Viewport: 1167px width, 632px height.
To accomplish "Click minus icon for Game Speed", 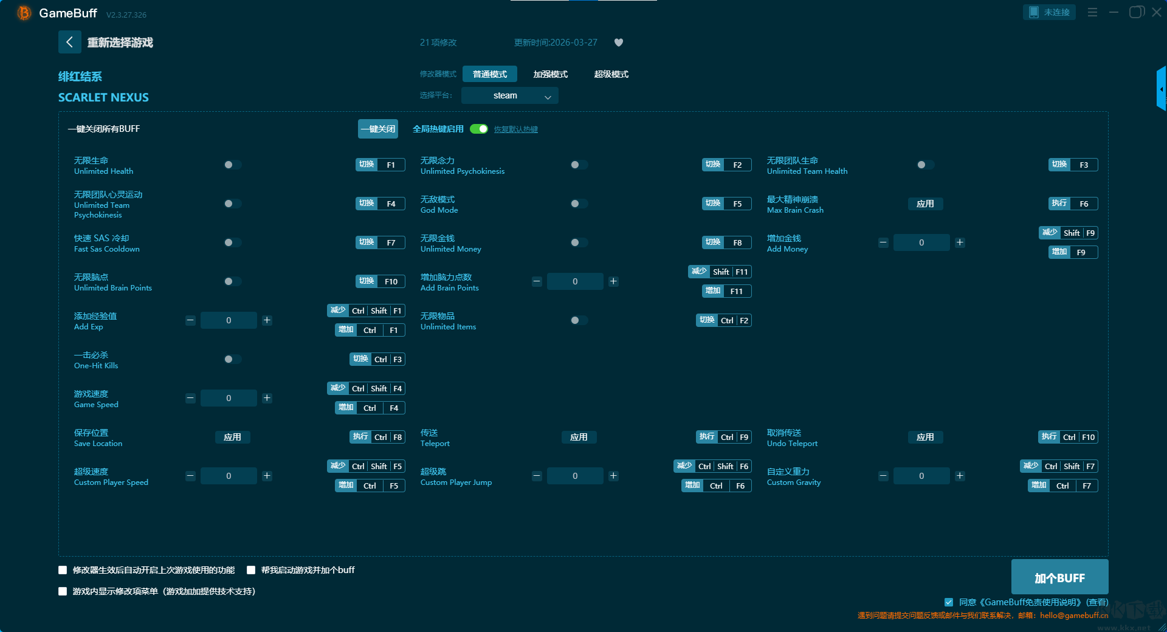I will pyautogui.click(x=190, y=398).
